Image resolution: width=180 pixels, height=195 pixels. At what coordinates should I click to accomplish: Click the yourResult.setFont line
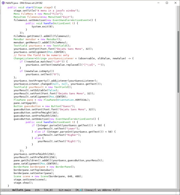[54, 94]
